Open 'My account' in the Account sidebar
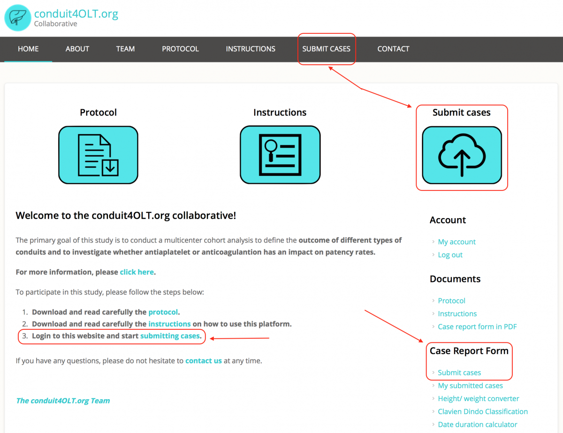This screenshot has width=563, height=433. (x=456, y=242)
